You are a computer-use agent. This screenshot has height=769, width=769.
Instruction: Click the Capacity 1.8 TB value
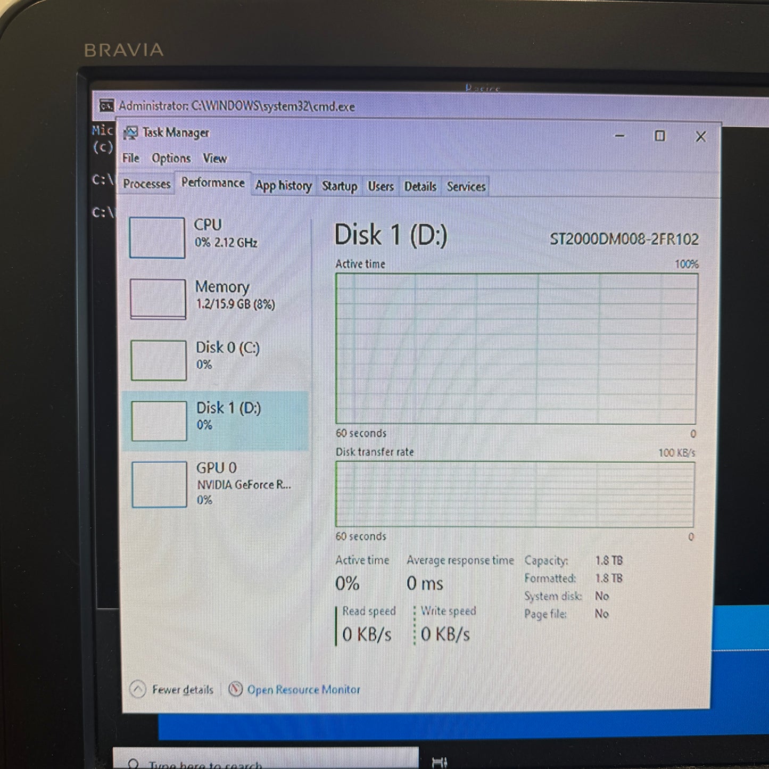pos(609,560)
